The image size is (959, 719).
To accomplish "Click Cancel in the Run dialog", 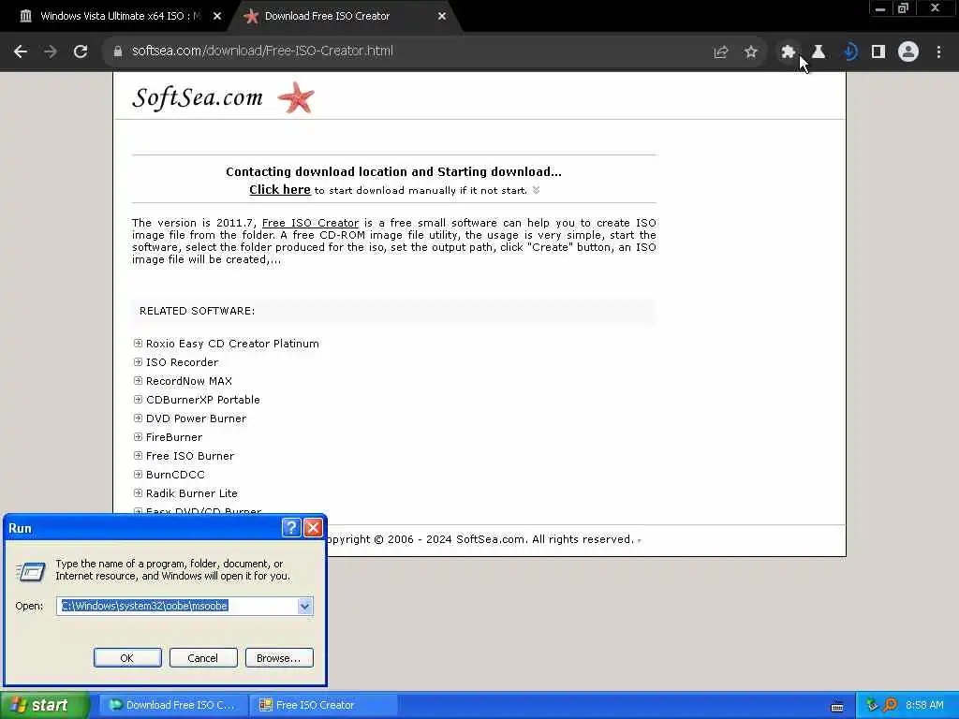I will [x=203, y=658].
